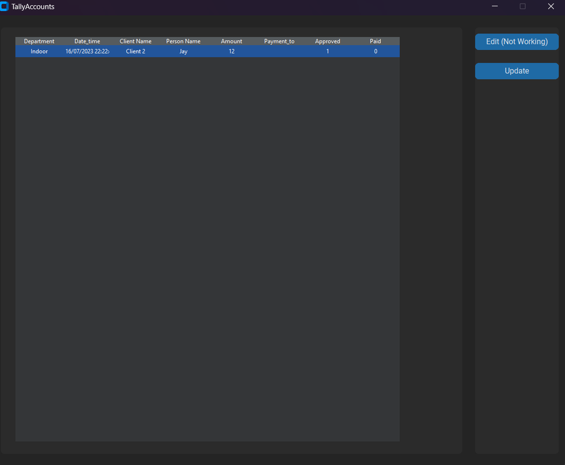Viewport: 565px width, 465px height.
Task: Select the Indoor department cell
Action: click(39, 51)
